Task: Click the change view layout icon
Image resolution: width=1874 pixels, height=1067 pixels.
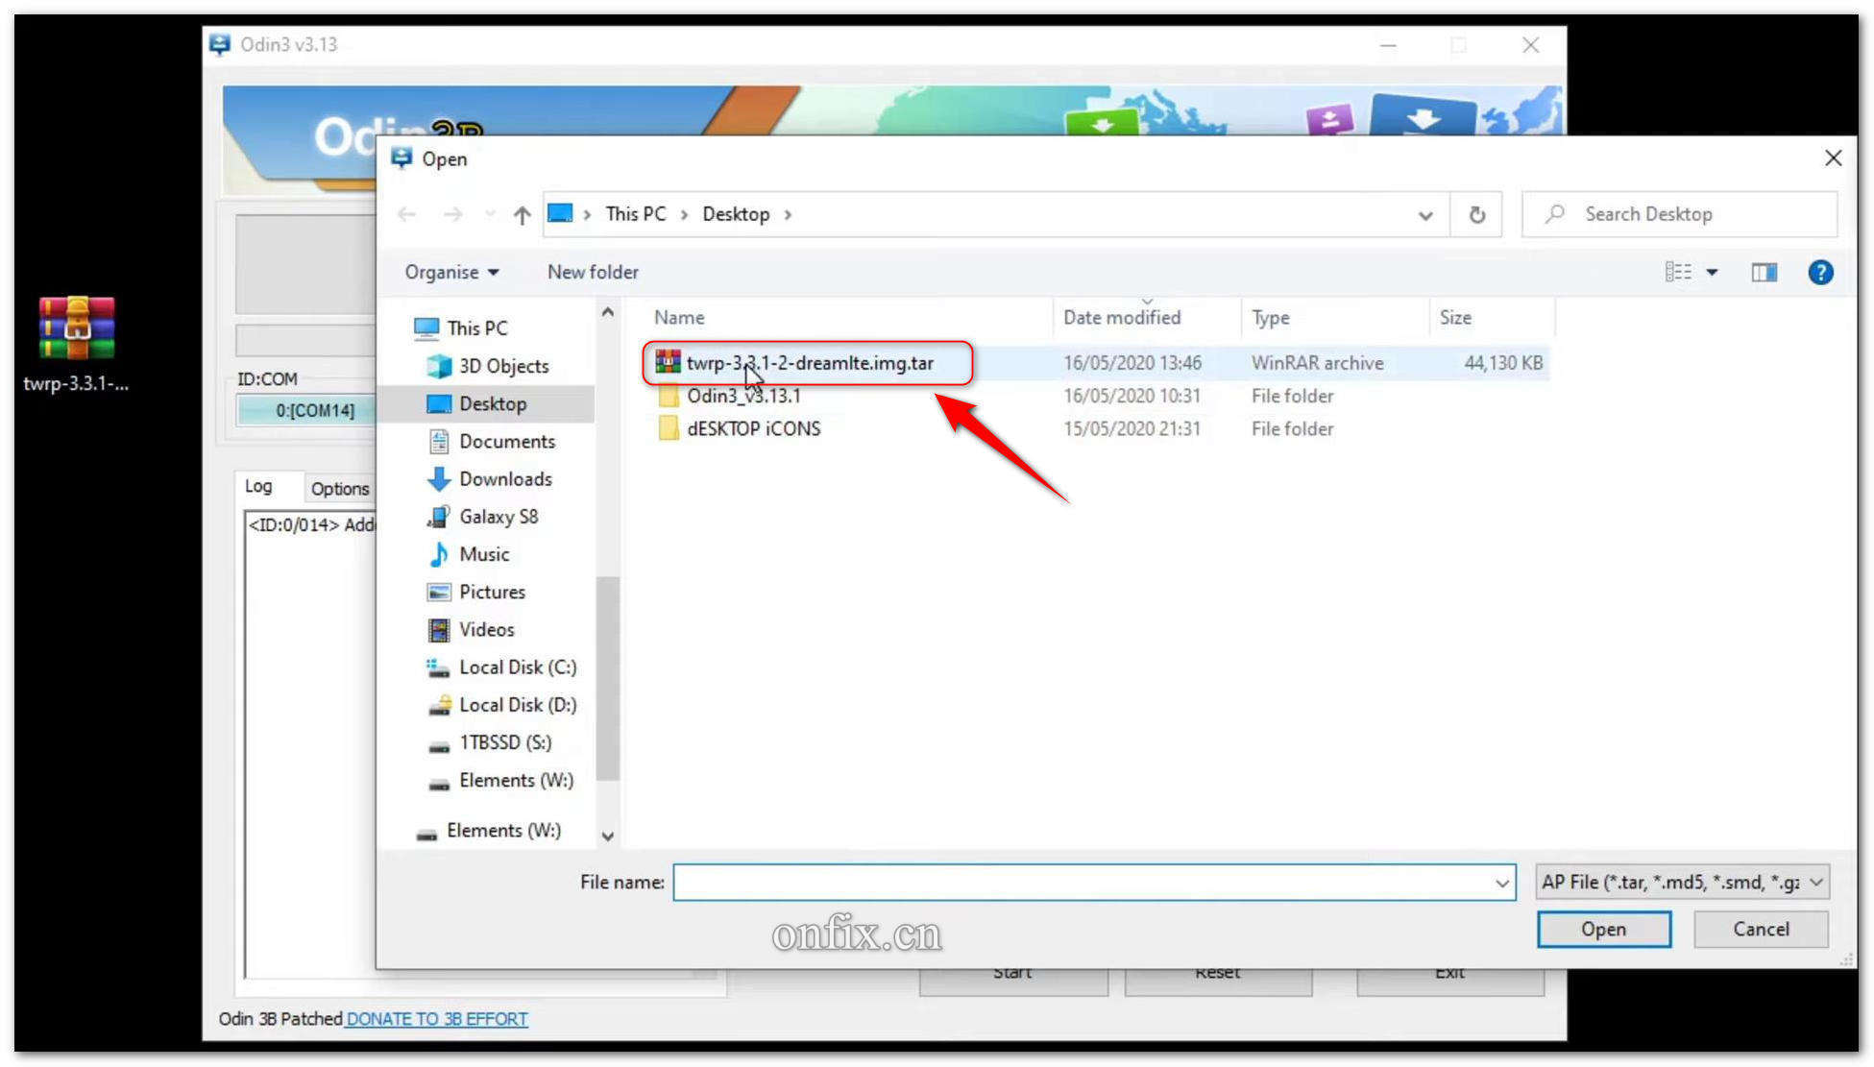Action: click(1678, 273)
